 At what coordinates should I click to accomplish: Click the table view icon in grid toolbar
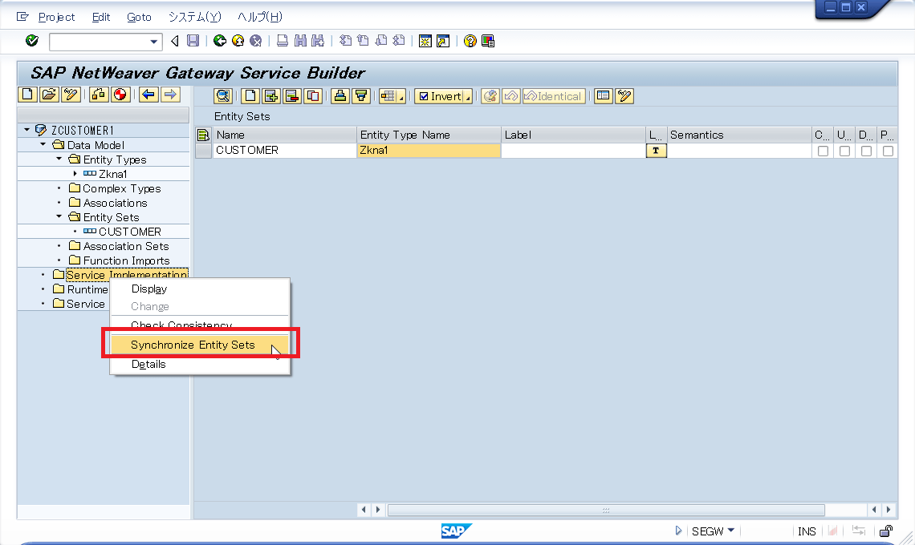coord(604,96)
